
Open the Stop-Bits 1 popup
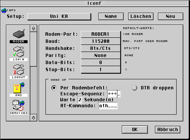(x=101, y=70)
